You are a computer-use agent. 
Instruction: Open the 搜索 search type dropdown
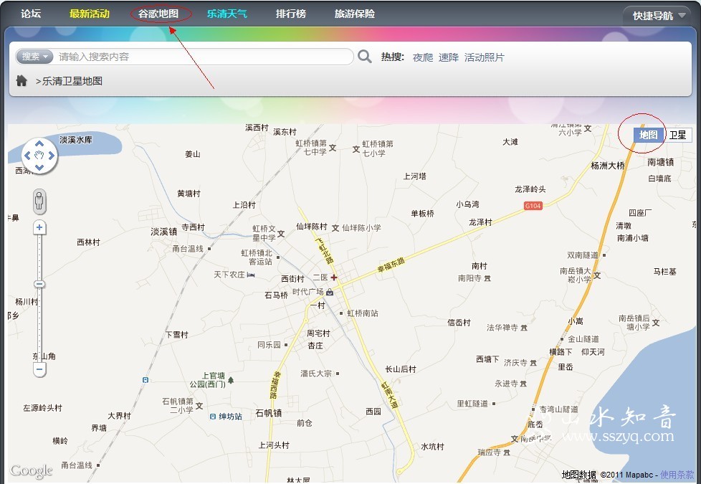click(x=35, y=57)
